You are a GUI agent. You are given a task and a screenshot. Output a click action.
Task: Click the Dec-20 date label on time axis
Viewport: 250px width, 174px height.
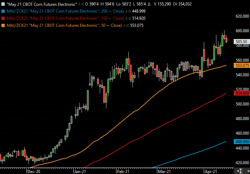pos(34,172)
